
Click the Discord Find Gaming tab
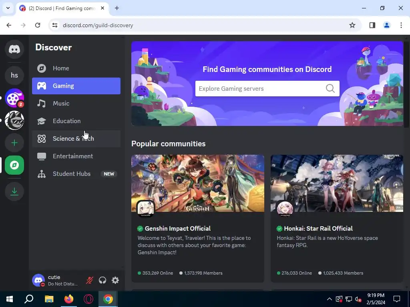click(62, 8)
